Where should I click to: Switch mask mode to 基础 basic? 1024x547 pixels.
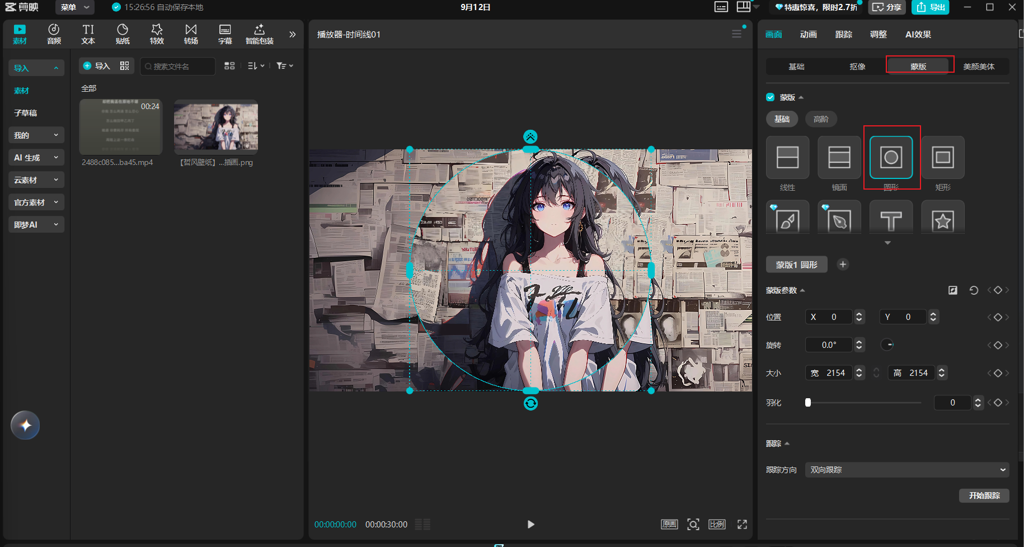point(782,119)
